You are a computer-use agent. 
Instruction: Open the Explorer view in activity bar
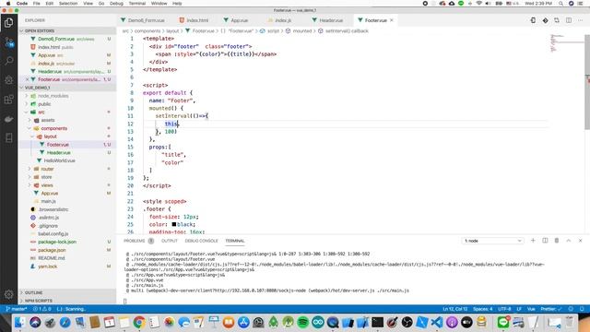[8, 23]
